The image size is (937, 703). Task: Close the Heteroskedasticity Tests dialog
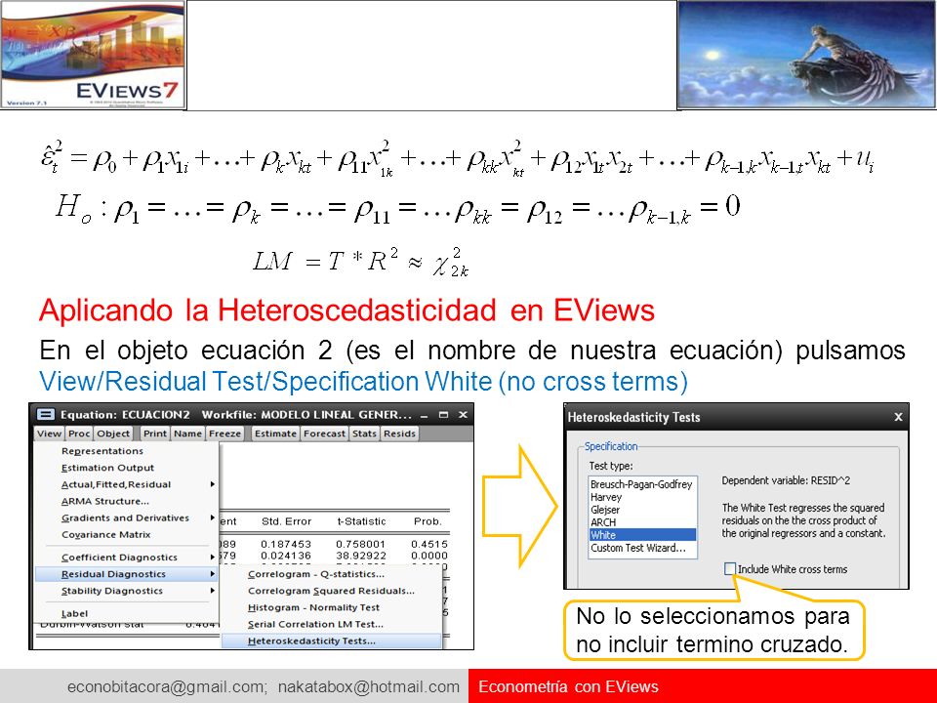pyautogui.click(x=898, y=417)
